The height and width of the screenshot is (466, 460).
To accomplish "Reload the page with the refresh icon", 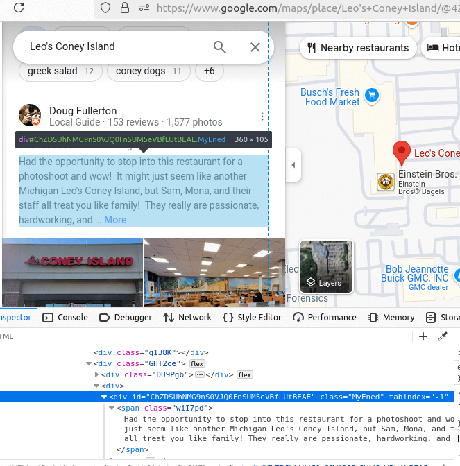I will tap(19, 8).
